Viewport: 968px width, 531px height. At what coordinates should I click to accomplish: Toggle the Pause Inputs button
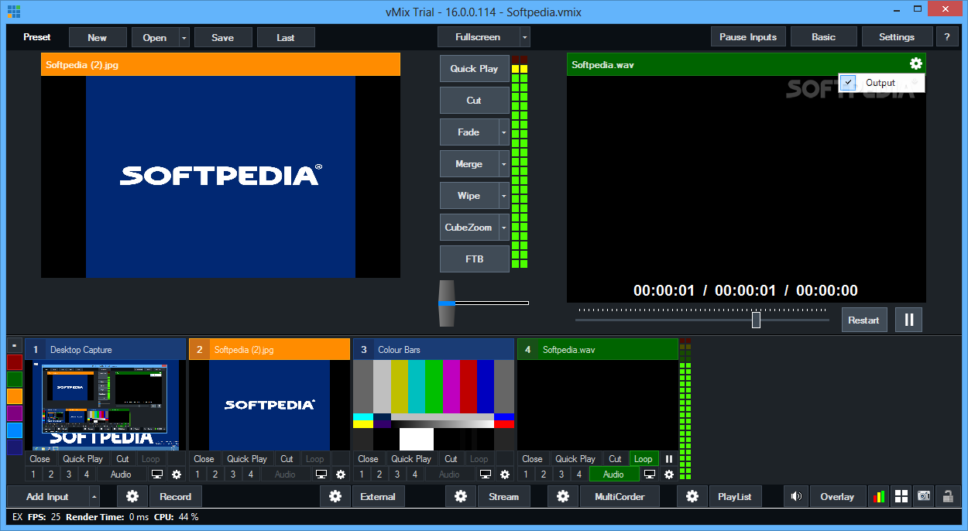[748, 37]
